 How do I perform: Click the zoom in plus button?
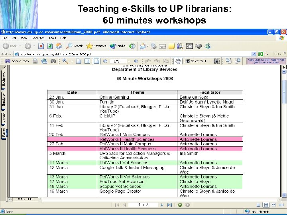tap(136, 61)
